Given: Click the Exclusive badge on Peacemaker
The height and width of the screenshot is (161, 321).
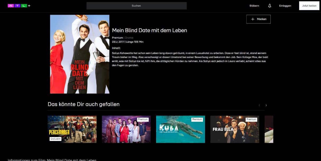Looking at the screenshot, I should click(56, 139).
